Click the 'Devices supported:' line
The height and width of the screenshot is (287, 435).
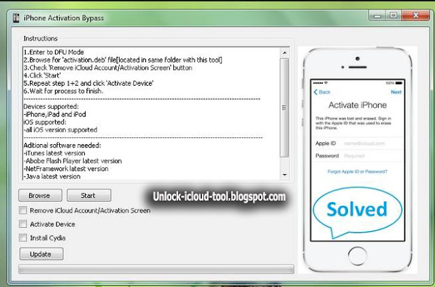point(51,107)
